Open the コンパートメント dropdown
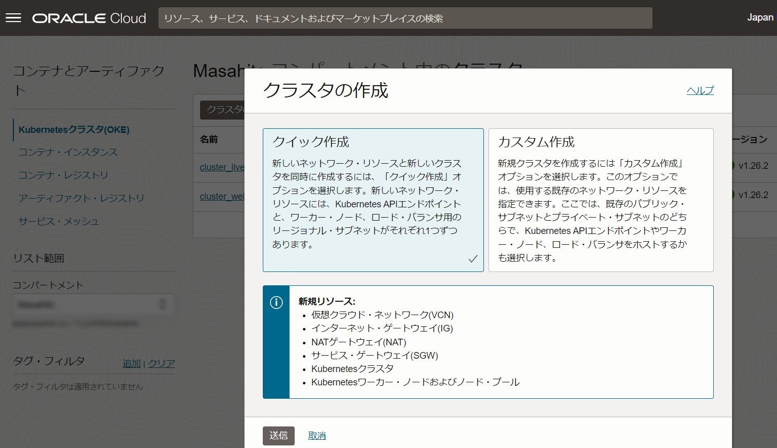 (x=93, y=304)
